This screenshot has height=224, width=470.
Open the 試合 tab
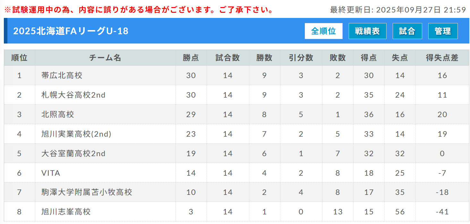tap(407, 31)
